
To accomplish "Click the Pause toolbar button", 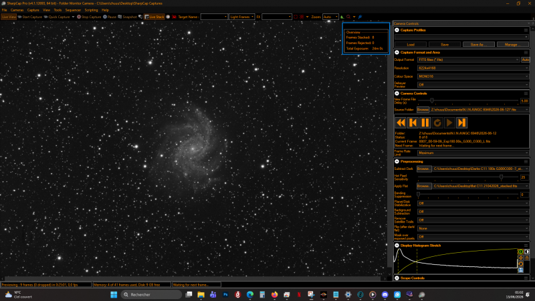I will coord(110,17).
